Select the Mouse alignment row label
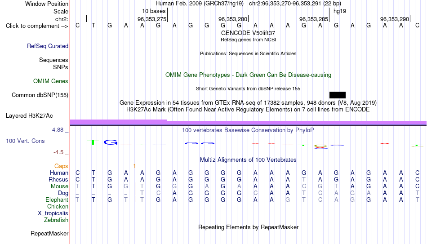427x244 pixels. click(x=60, y=186)
